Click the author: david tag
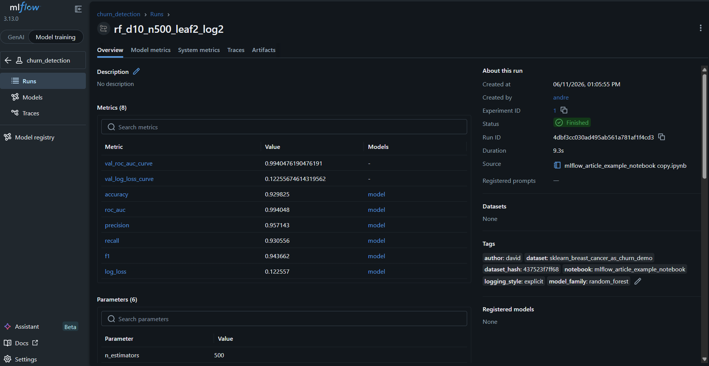 point(503,258)
